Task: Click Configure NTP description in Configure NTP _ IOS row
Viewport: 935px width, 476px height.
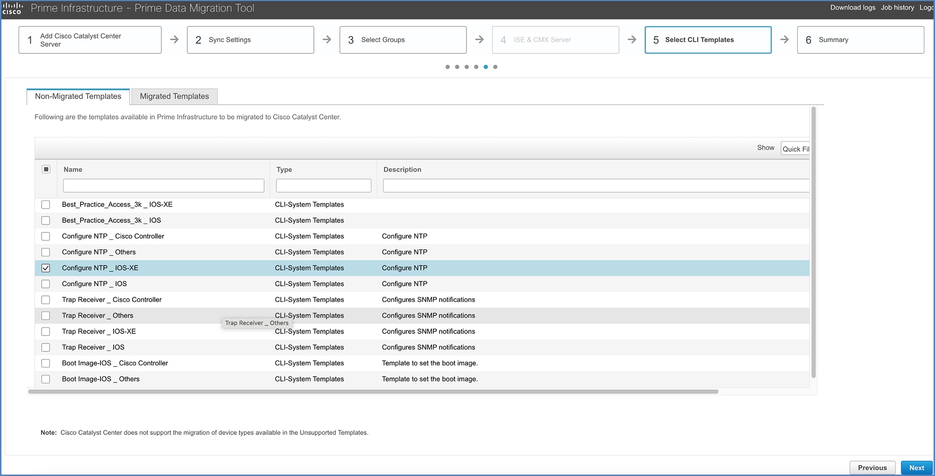Action: (x=405, y=284)
